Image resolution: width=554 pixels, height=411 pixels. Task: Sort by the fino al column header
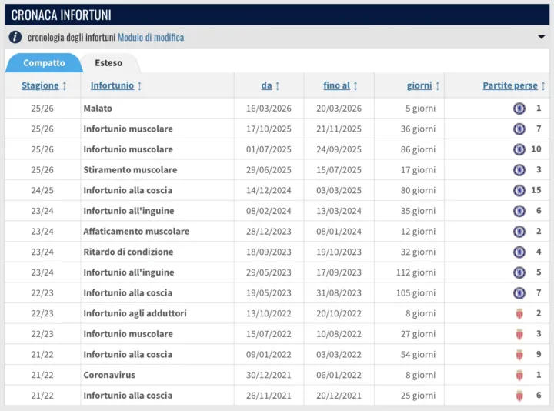336,85
